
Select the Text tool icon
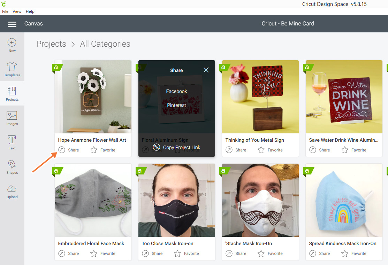pos(12,140)
